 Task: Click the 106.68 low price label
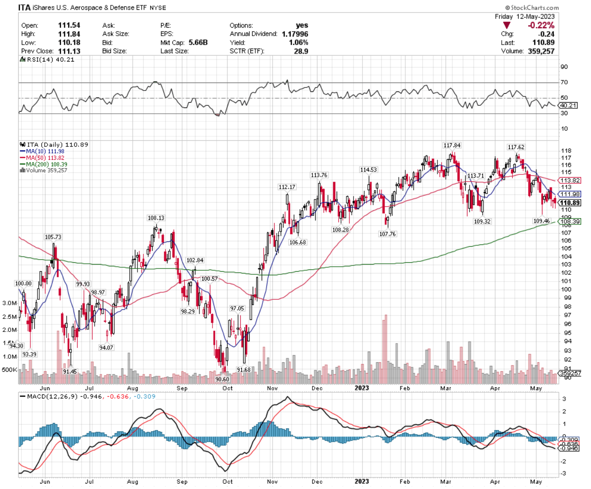tap(298, 242)
